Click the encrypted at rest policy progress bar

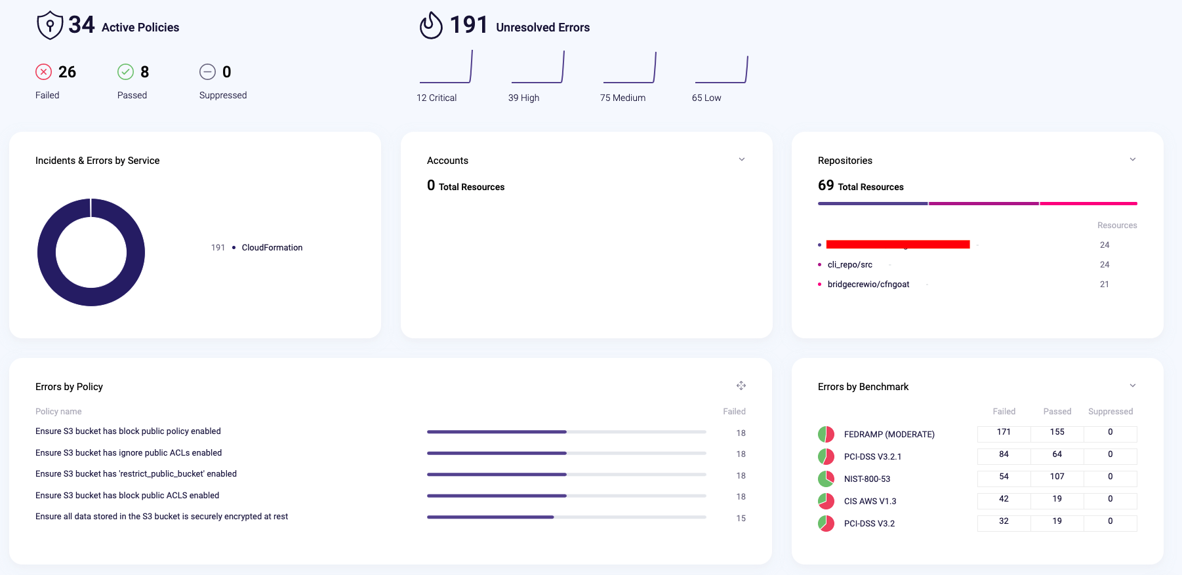[x=567, y=517]
